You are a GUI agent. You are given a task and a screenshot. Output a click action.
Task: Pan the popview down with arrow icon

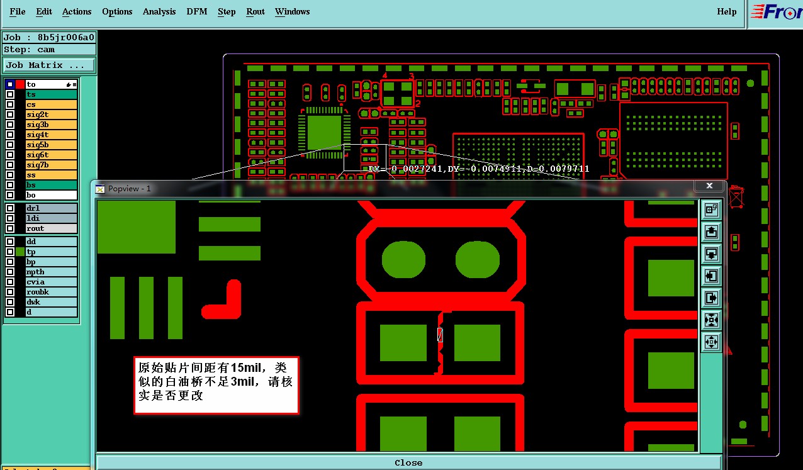[711, 254]
